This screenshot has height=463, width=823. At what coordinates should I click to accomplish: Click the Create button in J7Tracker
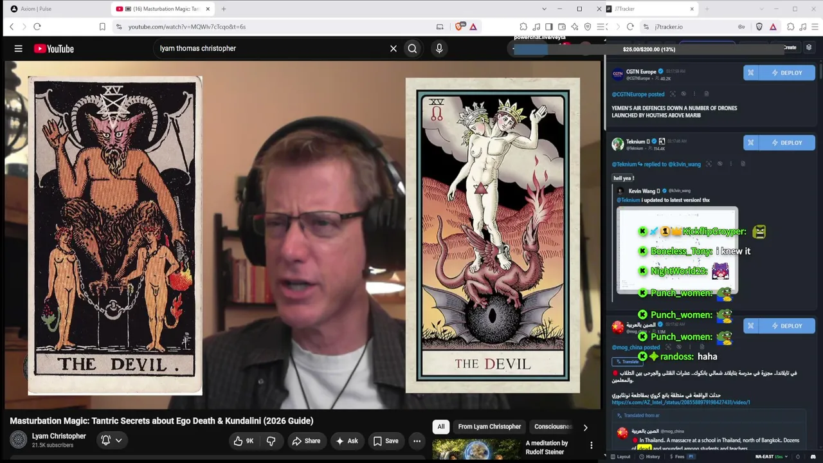790,48
